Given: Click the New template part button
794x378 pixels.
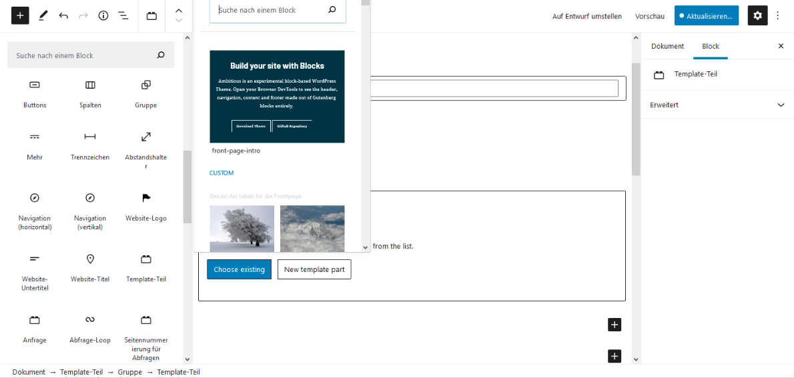Looking at the screenshot, I should (314, 269).
